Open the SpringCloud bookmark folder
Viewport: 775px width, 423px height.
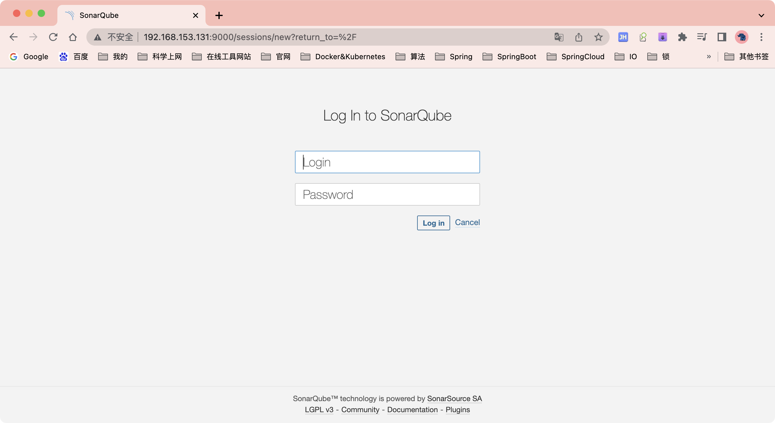[x=575, y=57]
